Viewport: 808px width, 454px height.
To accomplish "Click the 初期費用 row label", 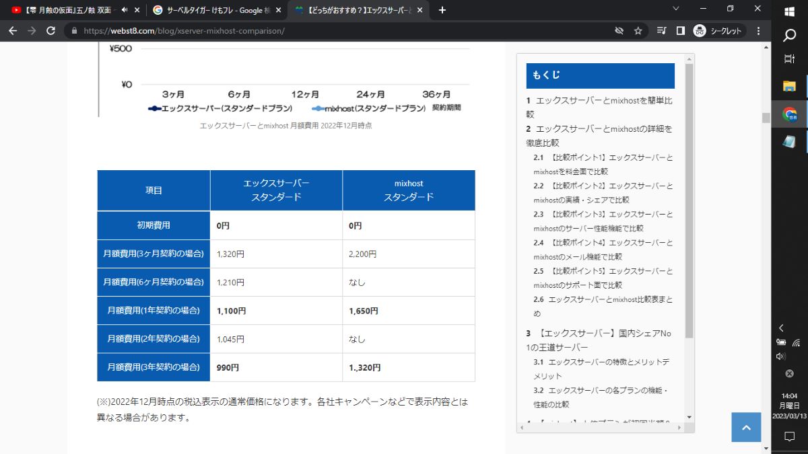I will pos(154,225).
